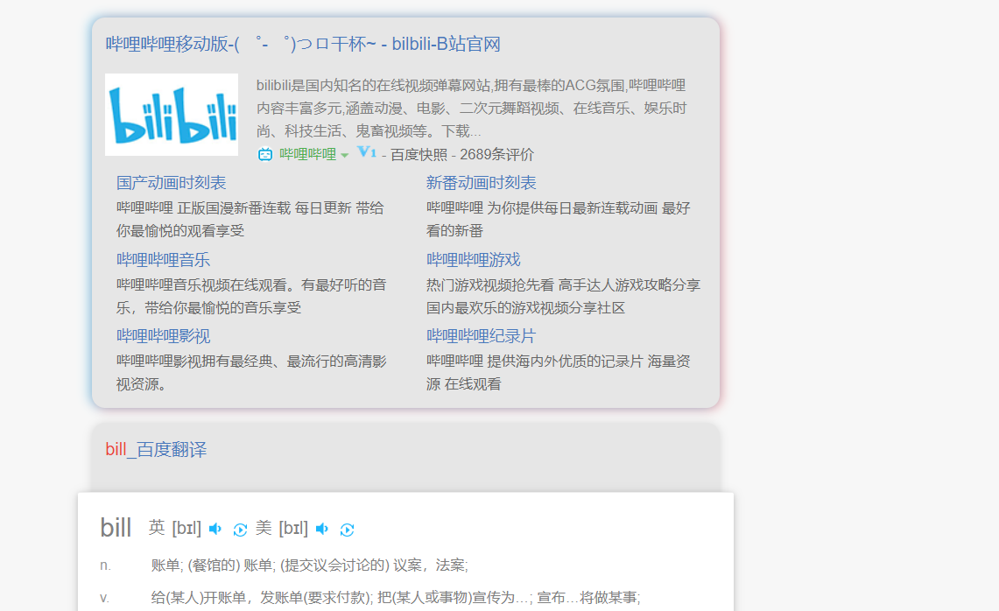Open the 哔哩哔哩纪录片 sublink
Image resolution: width=999 pixels, height=611 pixels.
tap(481, 336)
